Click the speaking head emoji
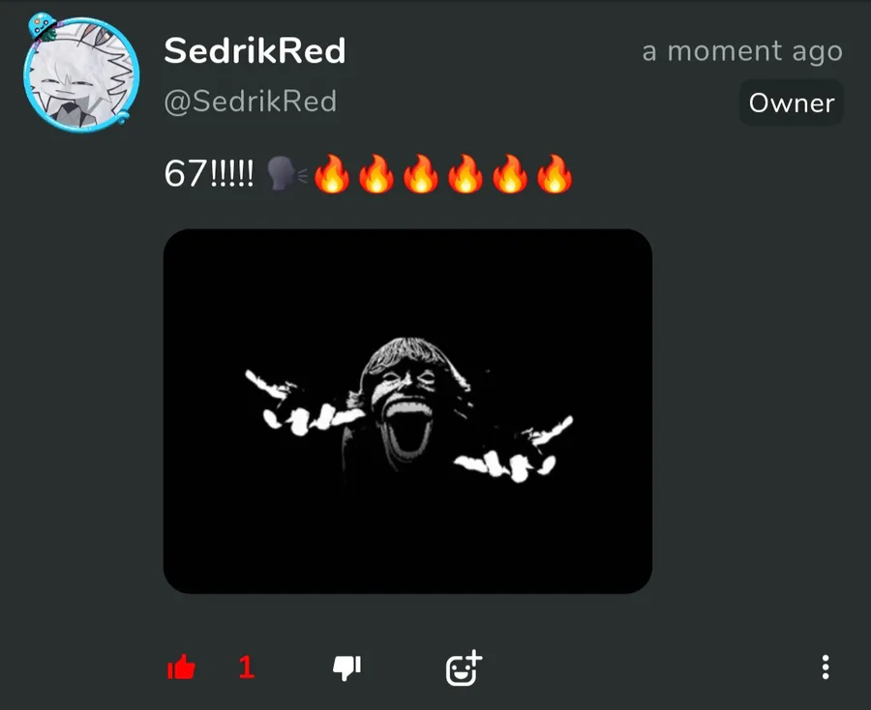The image size is (871, 710). point(286,174)
